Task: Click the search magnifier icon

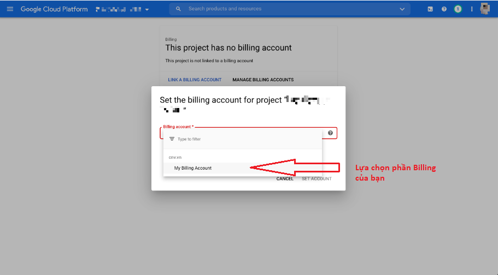Action: pos(179,9)
